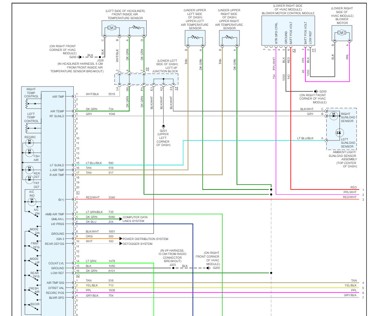The height and width of the screenshot is (316, 369).
Task: Click the photodiode symbol of the Left Sunload Sensor
Action: coord(339,133)
